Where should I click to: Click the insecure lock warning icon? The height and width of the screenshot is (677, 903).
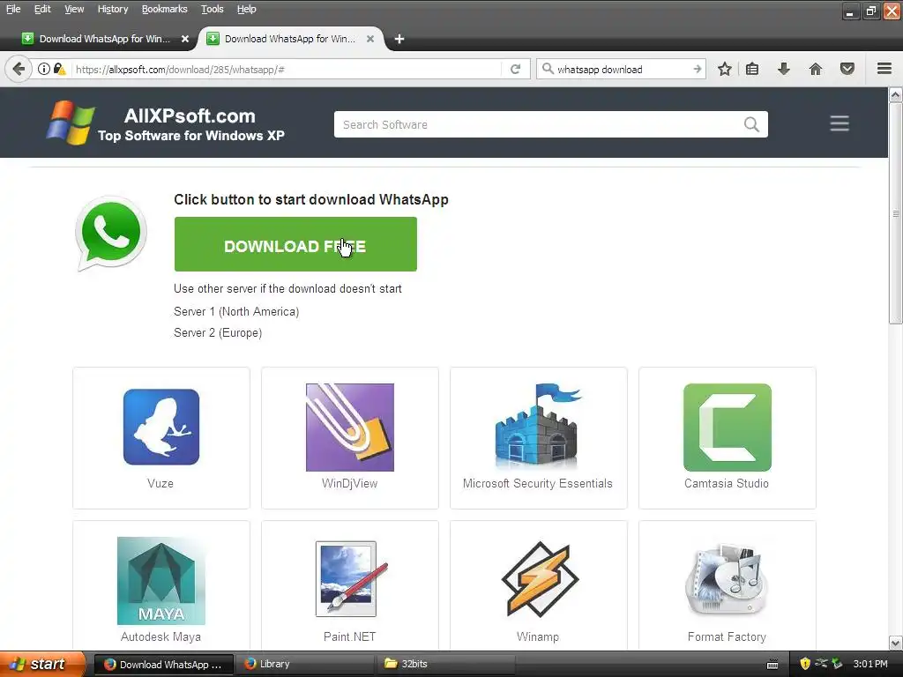[59, 69]
